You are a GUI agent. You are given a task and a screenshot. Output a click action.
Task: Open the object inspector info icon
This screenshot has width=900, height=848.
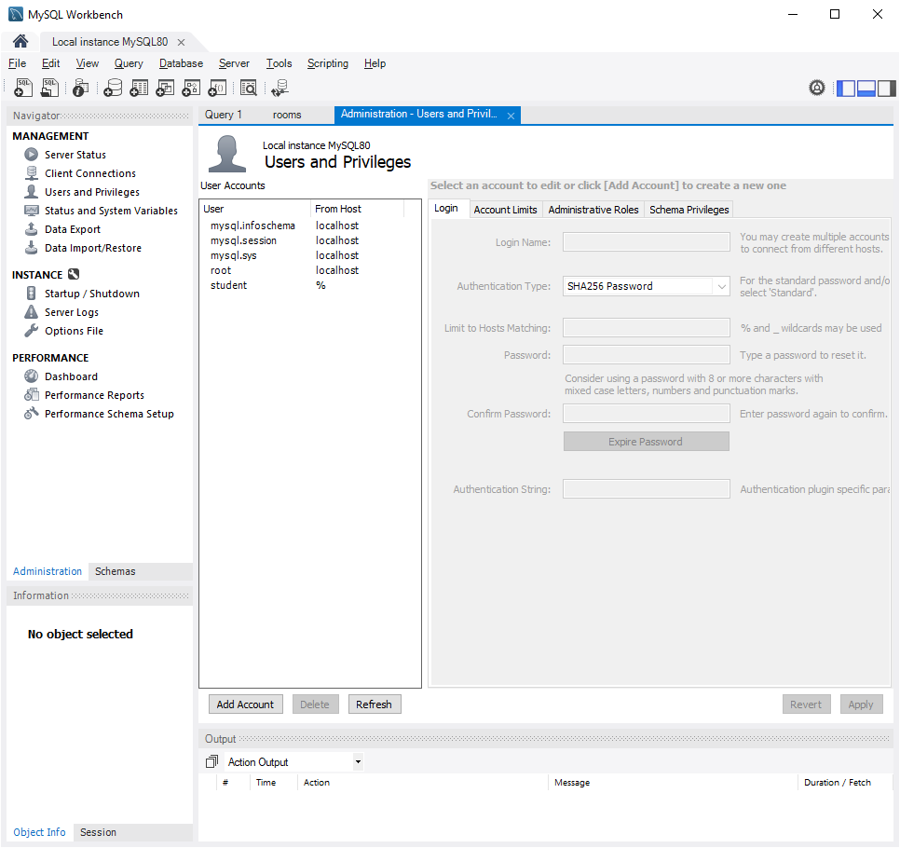click(x=81, y=88)
